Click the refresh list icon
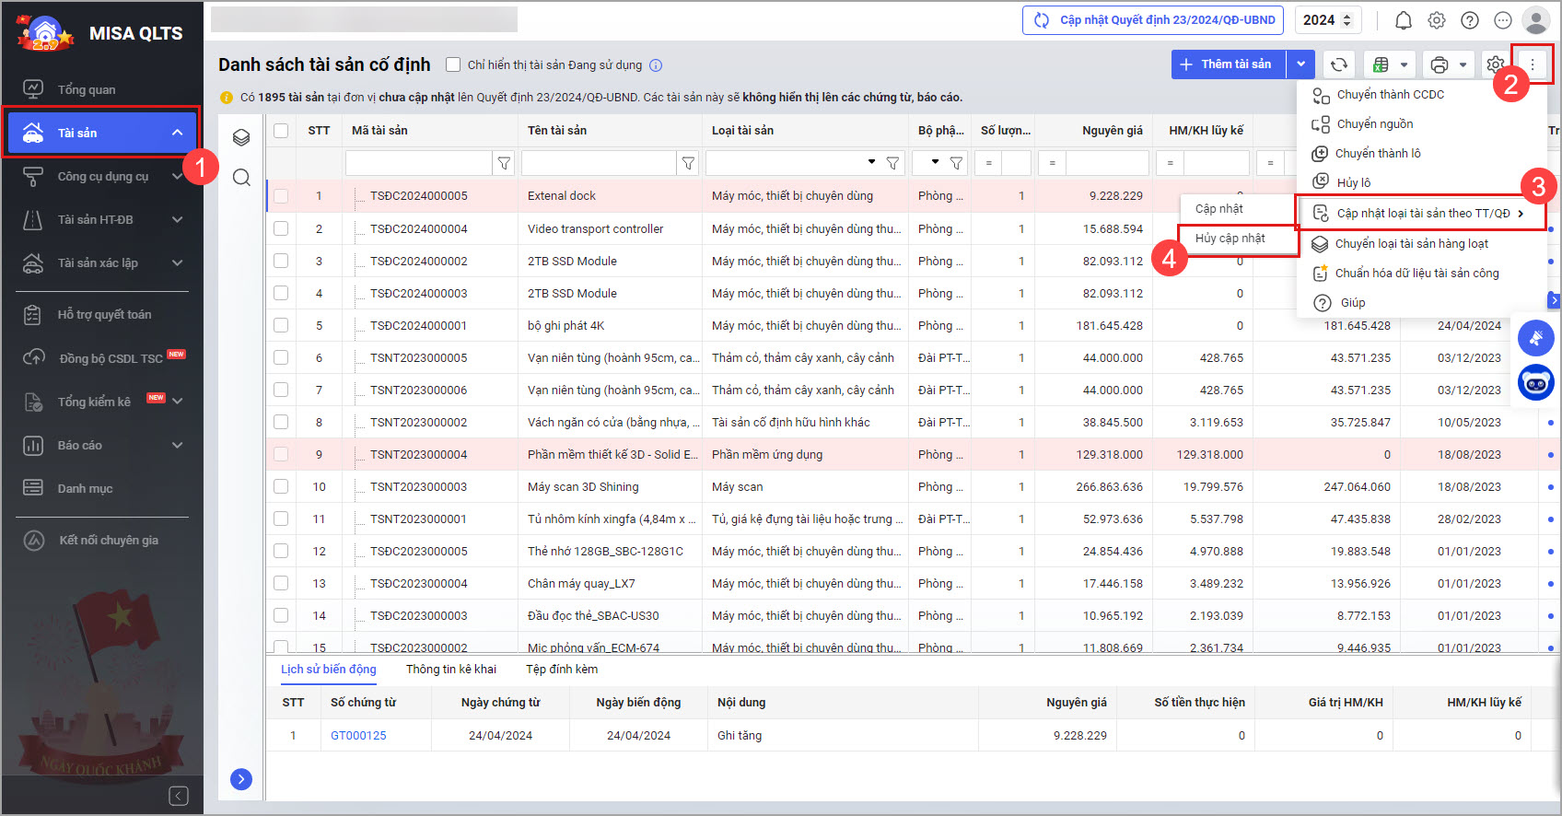This screenshot has width=1562, height=816. (x=1339, y=64)
